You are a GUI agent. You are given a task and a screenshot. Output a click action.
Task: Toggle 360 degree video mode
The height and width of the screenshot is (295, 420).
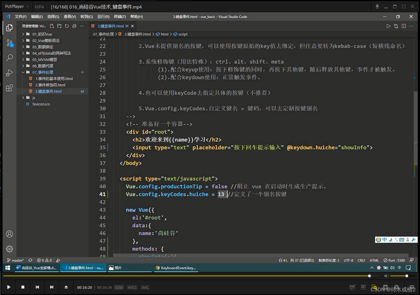tap(352, 287)
